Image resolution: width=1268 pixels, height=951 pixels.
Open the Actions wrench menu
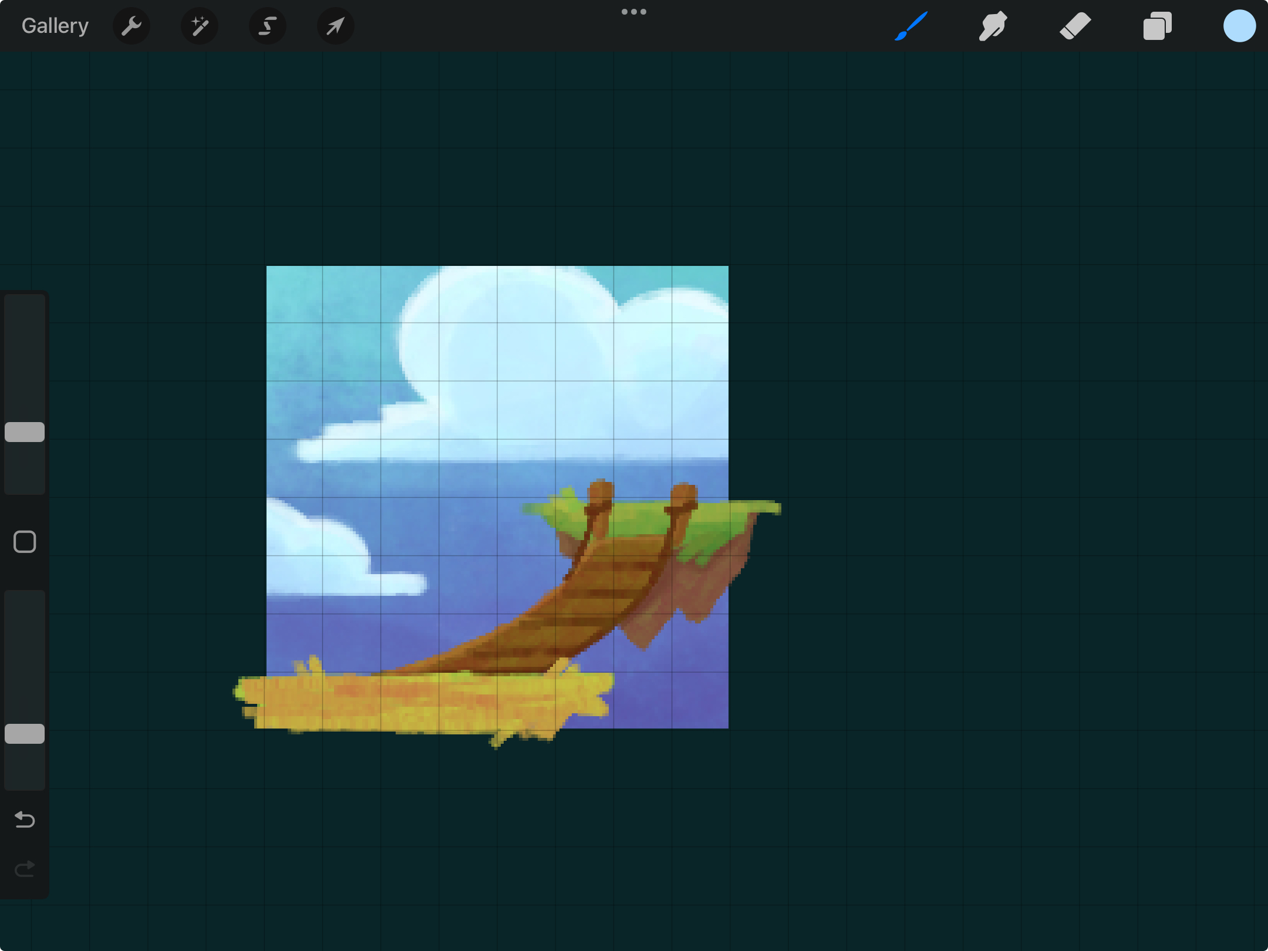point(131,26)
